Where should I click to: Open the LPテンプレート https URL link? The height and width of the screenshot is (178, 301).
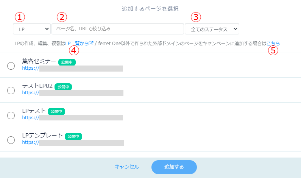point(73,142)
